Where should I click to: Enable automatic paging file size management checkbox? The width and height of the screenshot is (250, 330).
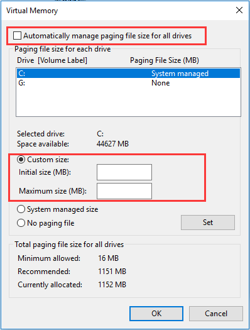17,36
